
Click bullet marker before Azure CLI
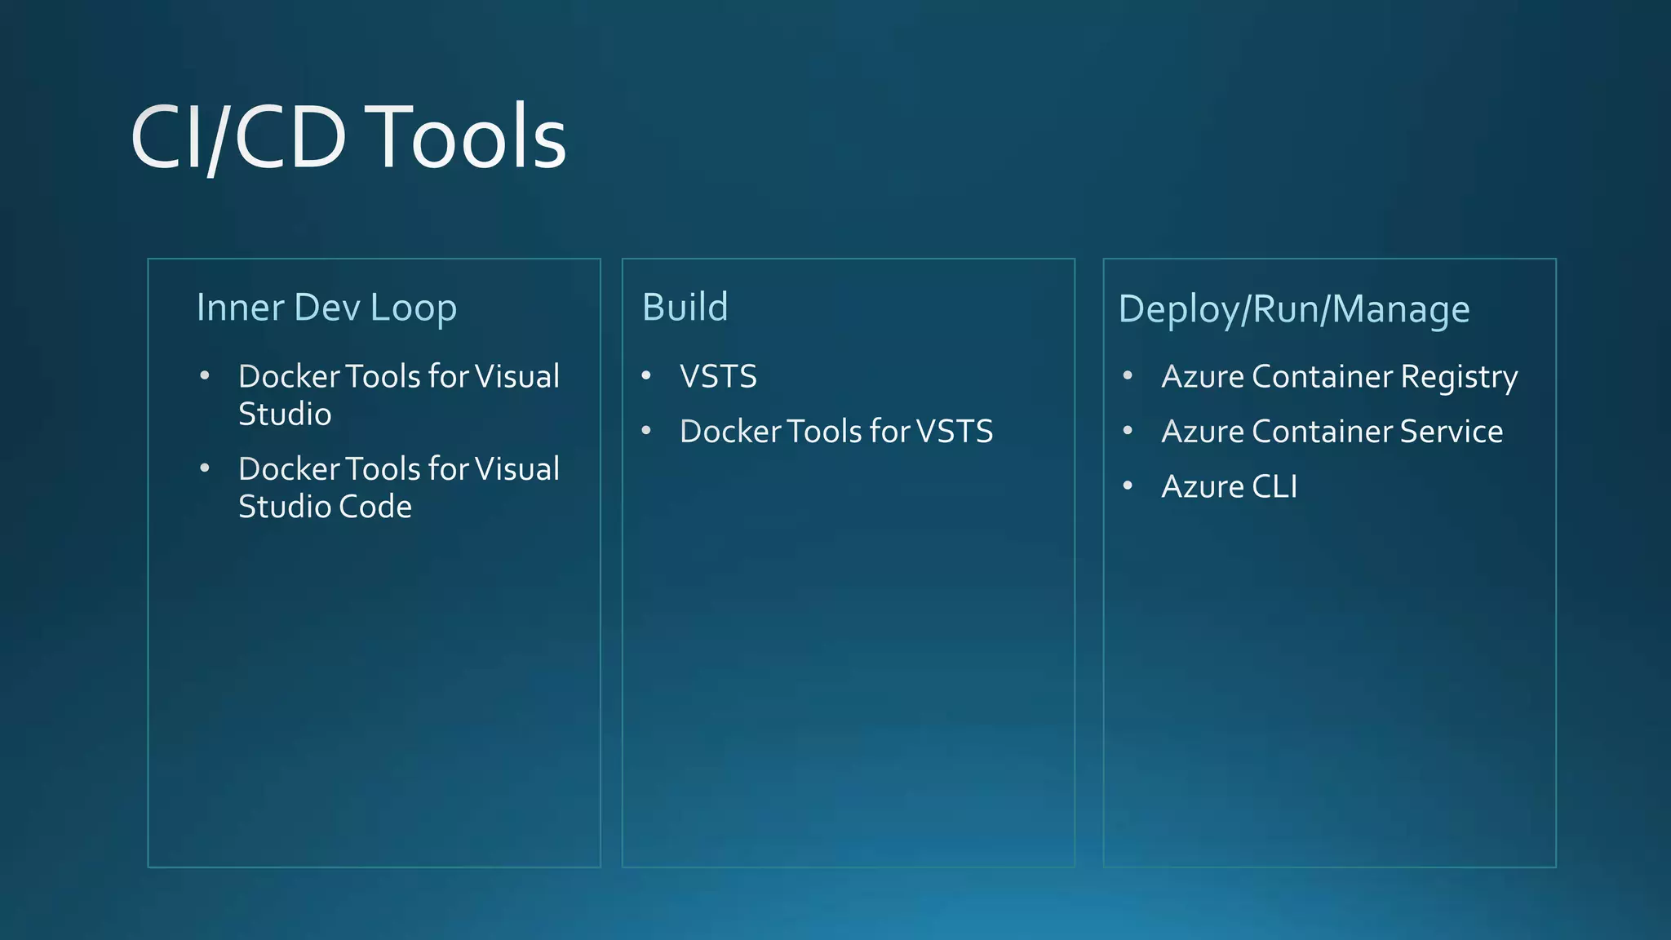pos(1128,486)
